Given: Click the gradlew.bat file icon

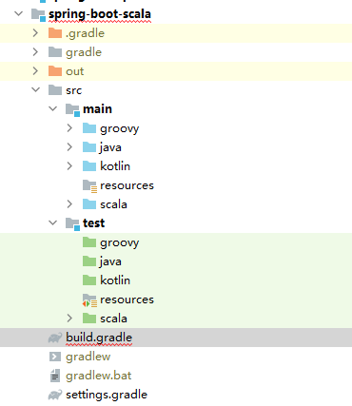Looking at the screenshot, I should (x=55, y=376).
